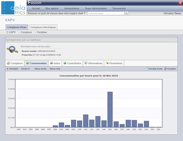Click the amla Metrics logo
This screenshot has height=141, width=183.
(x=13, y=7)
